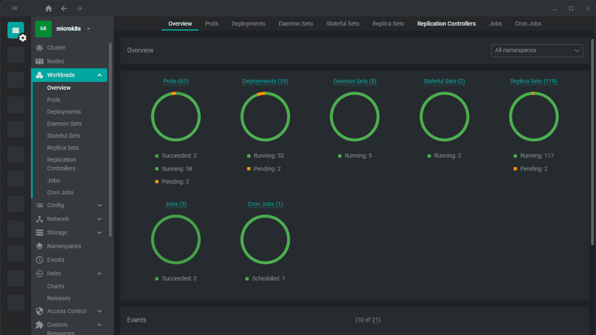This screenshot has width=596, height=335.
Task: Click the Events clock icon
Action: [40, 260]
